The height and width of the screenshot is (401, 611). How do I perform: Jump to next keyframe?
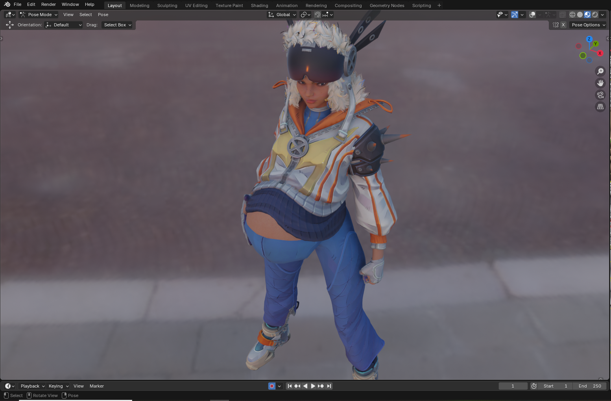[321, 386]
